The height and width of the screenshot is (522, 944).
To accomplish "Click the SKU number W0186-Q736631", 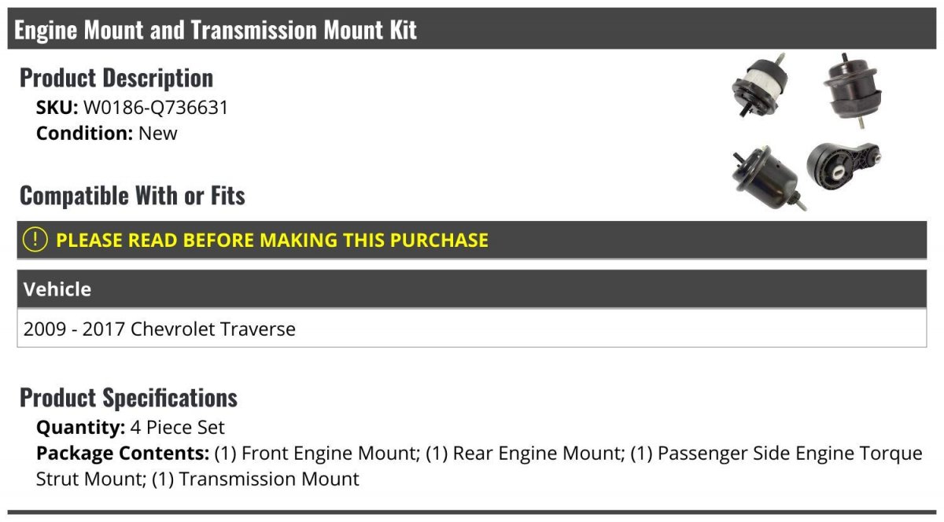I will click(x=156, y=107).
